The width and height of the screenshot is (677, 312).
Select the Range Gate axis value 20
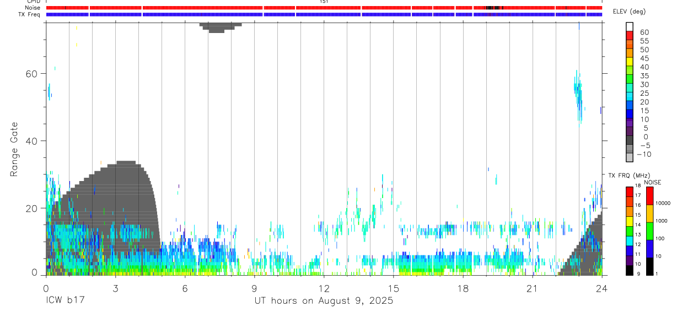(32, 209)
